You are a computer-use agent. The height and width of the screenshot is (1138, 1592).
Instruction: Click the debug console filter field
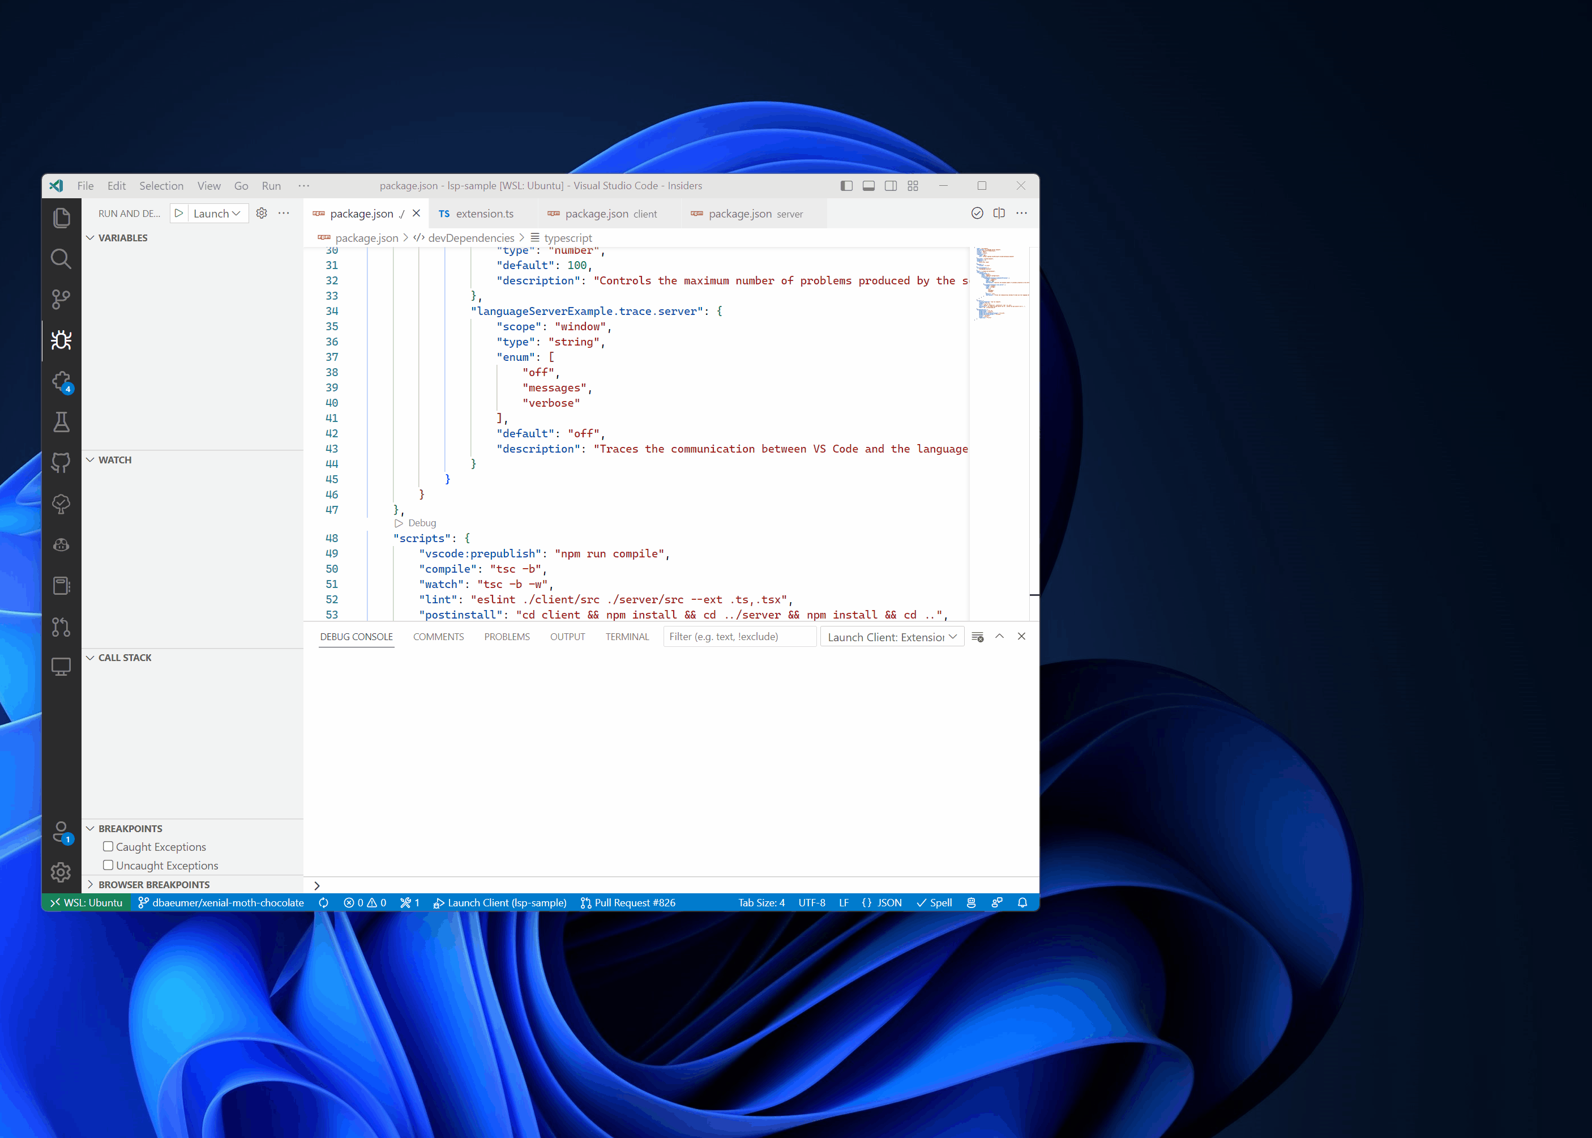pyautogui.click(x=739, y=637)
